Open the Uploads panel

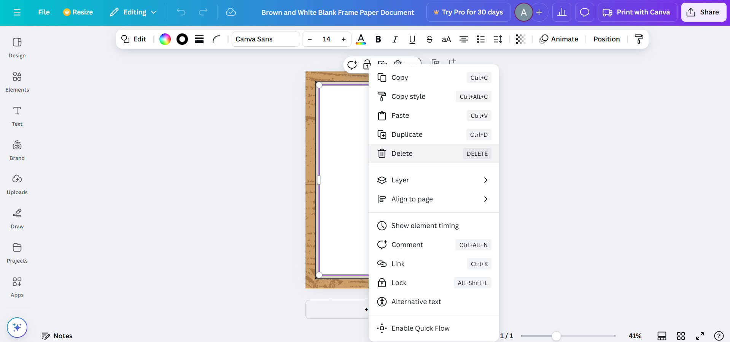17,184
